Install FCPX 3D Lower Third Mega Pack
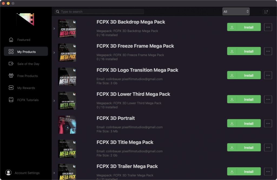Viewport: 277px width, 180px height. point(244,99)
